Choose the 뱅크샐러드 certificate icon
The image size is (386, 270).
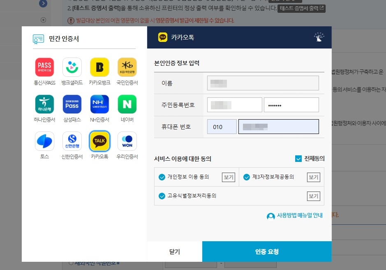72,67
